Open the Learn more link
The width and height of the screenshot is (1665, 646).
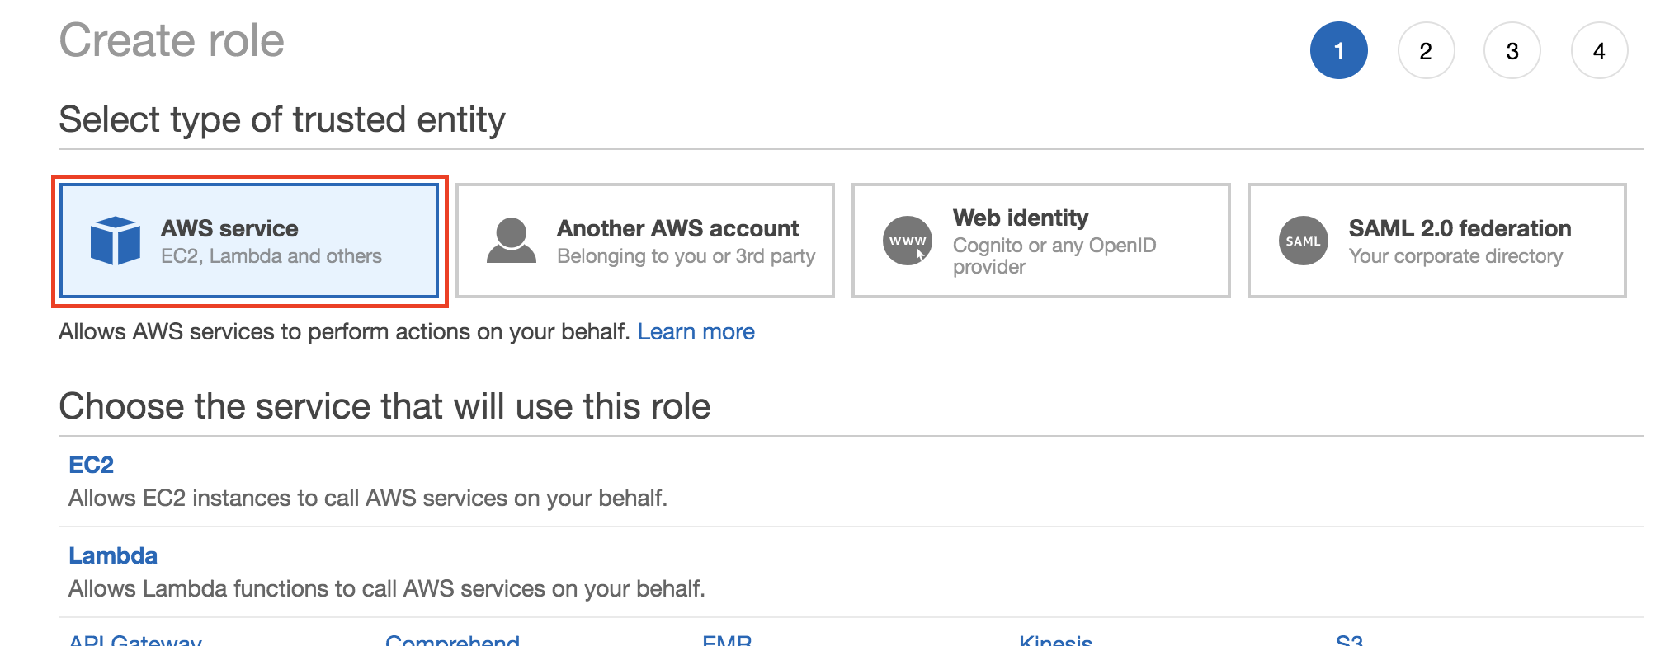point(696,331)
